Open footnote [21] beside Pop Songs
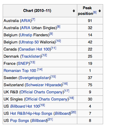The image size is (115, 129). [x=50, y=119]
